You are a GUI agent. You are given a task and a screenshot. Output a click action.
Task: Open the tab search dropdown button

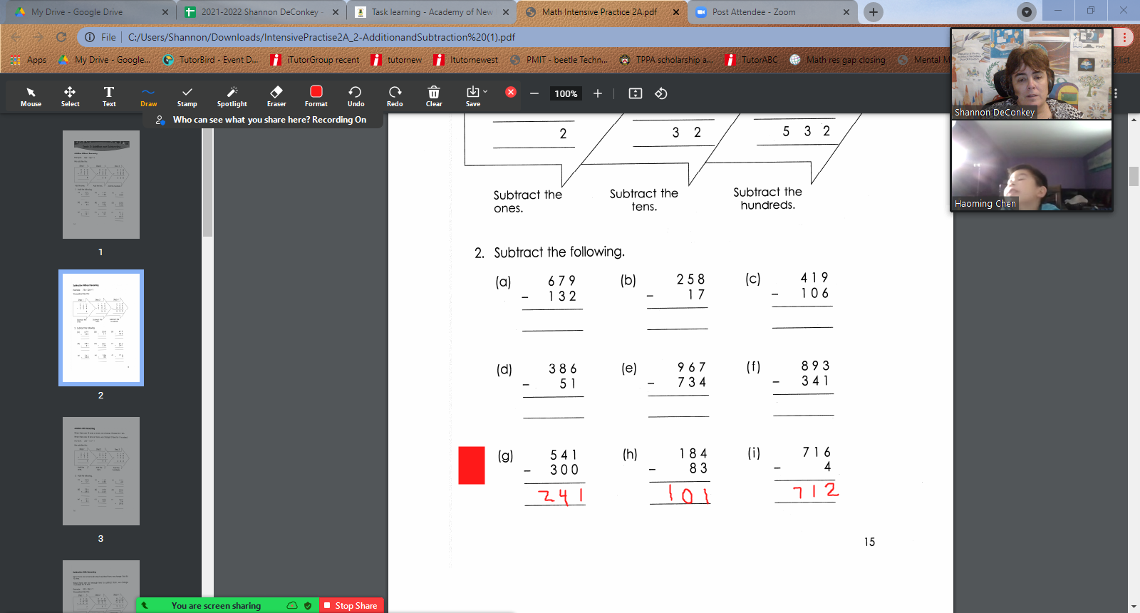point(1026,12)
